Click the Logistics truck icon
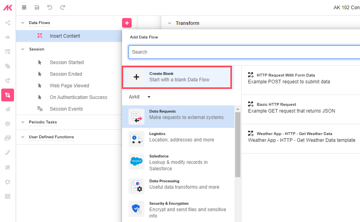Screen dimensions: 360x222 (136, 139)
